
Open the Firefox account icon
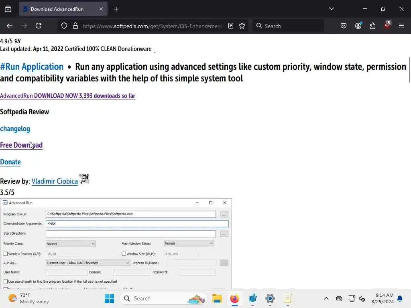[358, 26]
